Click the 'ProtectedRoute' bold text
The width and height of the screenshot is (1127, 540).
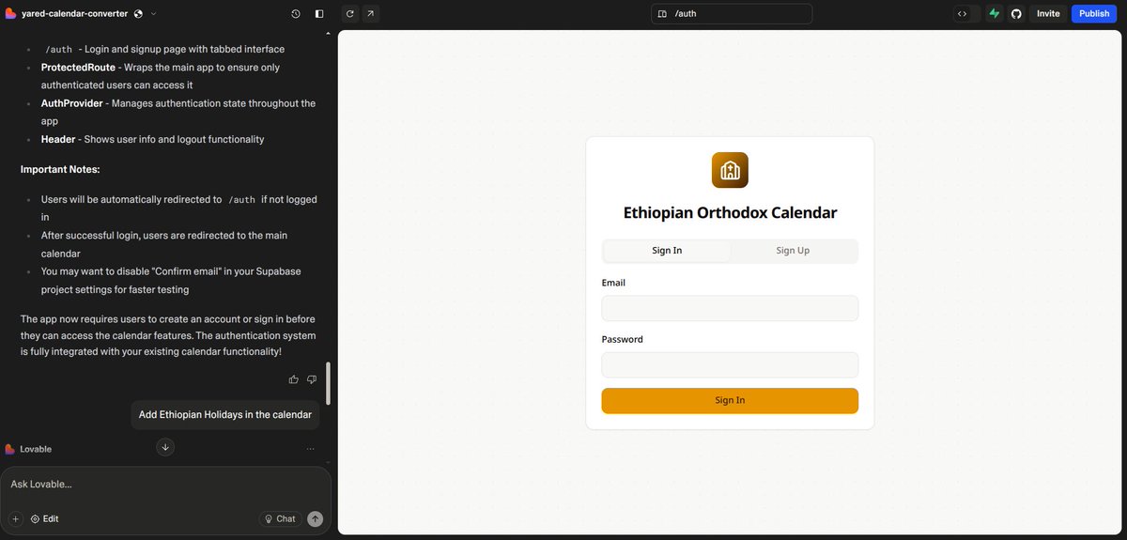78,68
